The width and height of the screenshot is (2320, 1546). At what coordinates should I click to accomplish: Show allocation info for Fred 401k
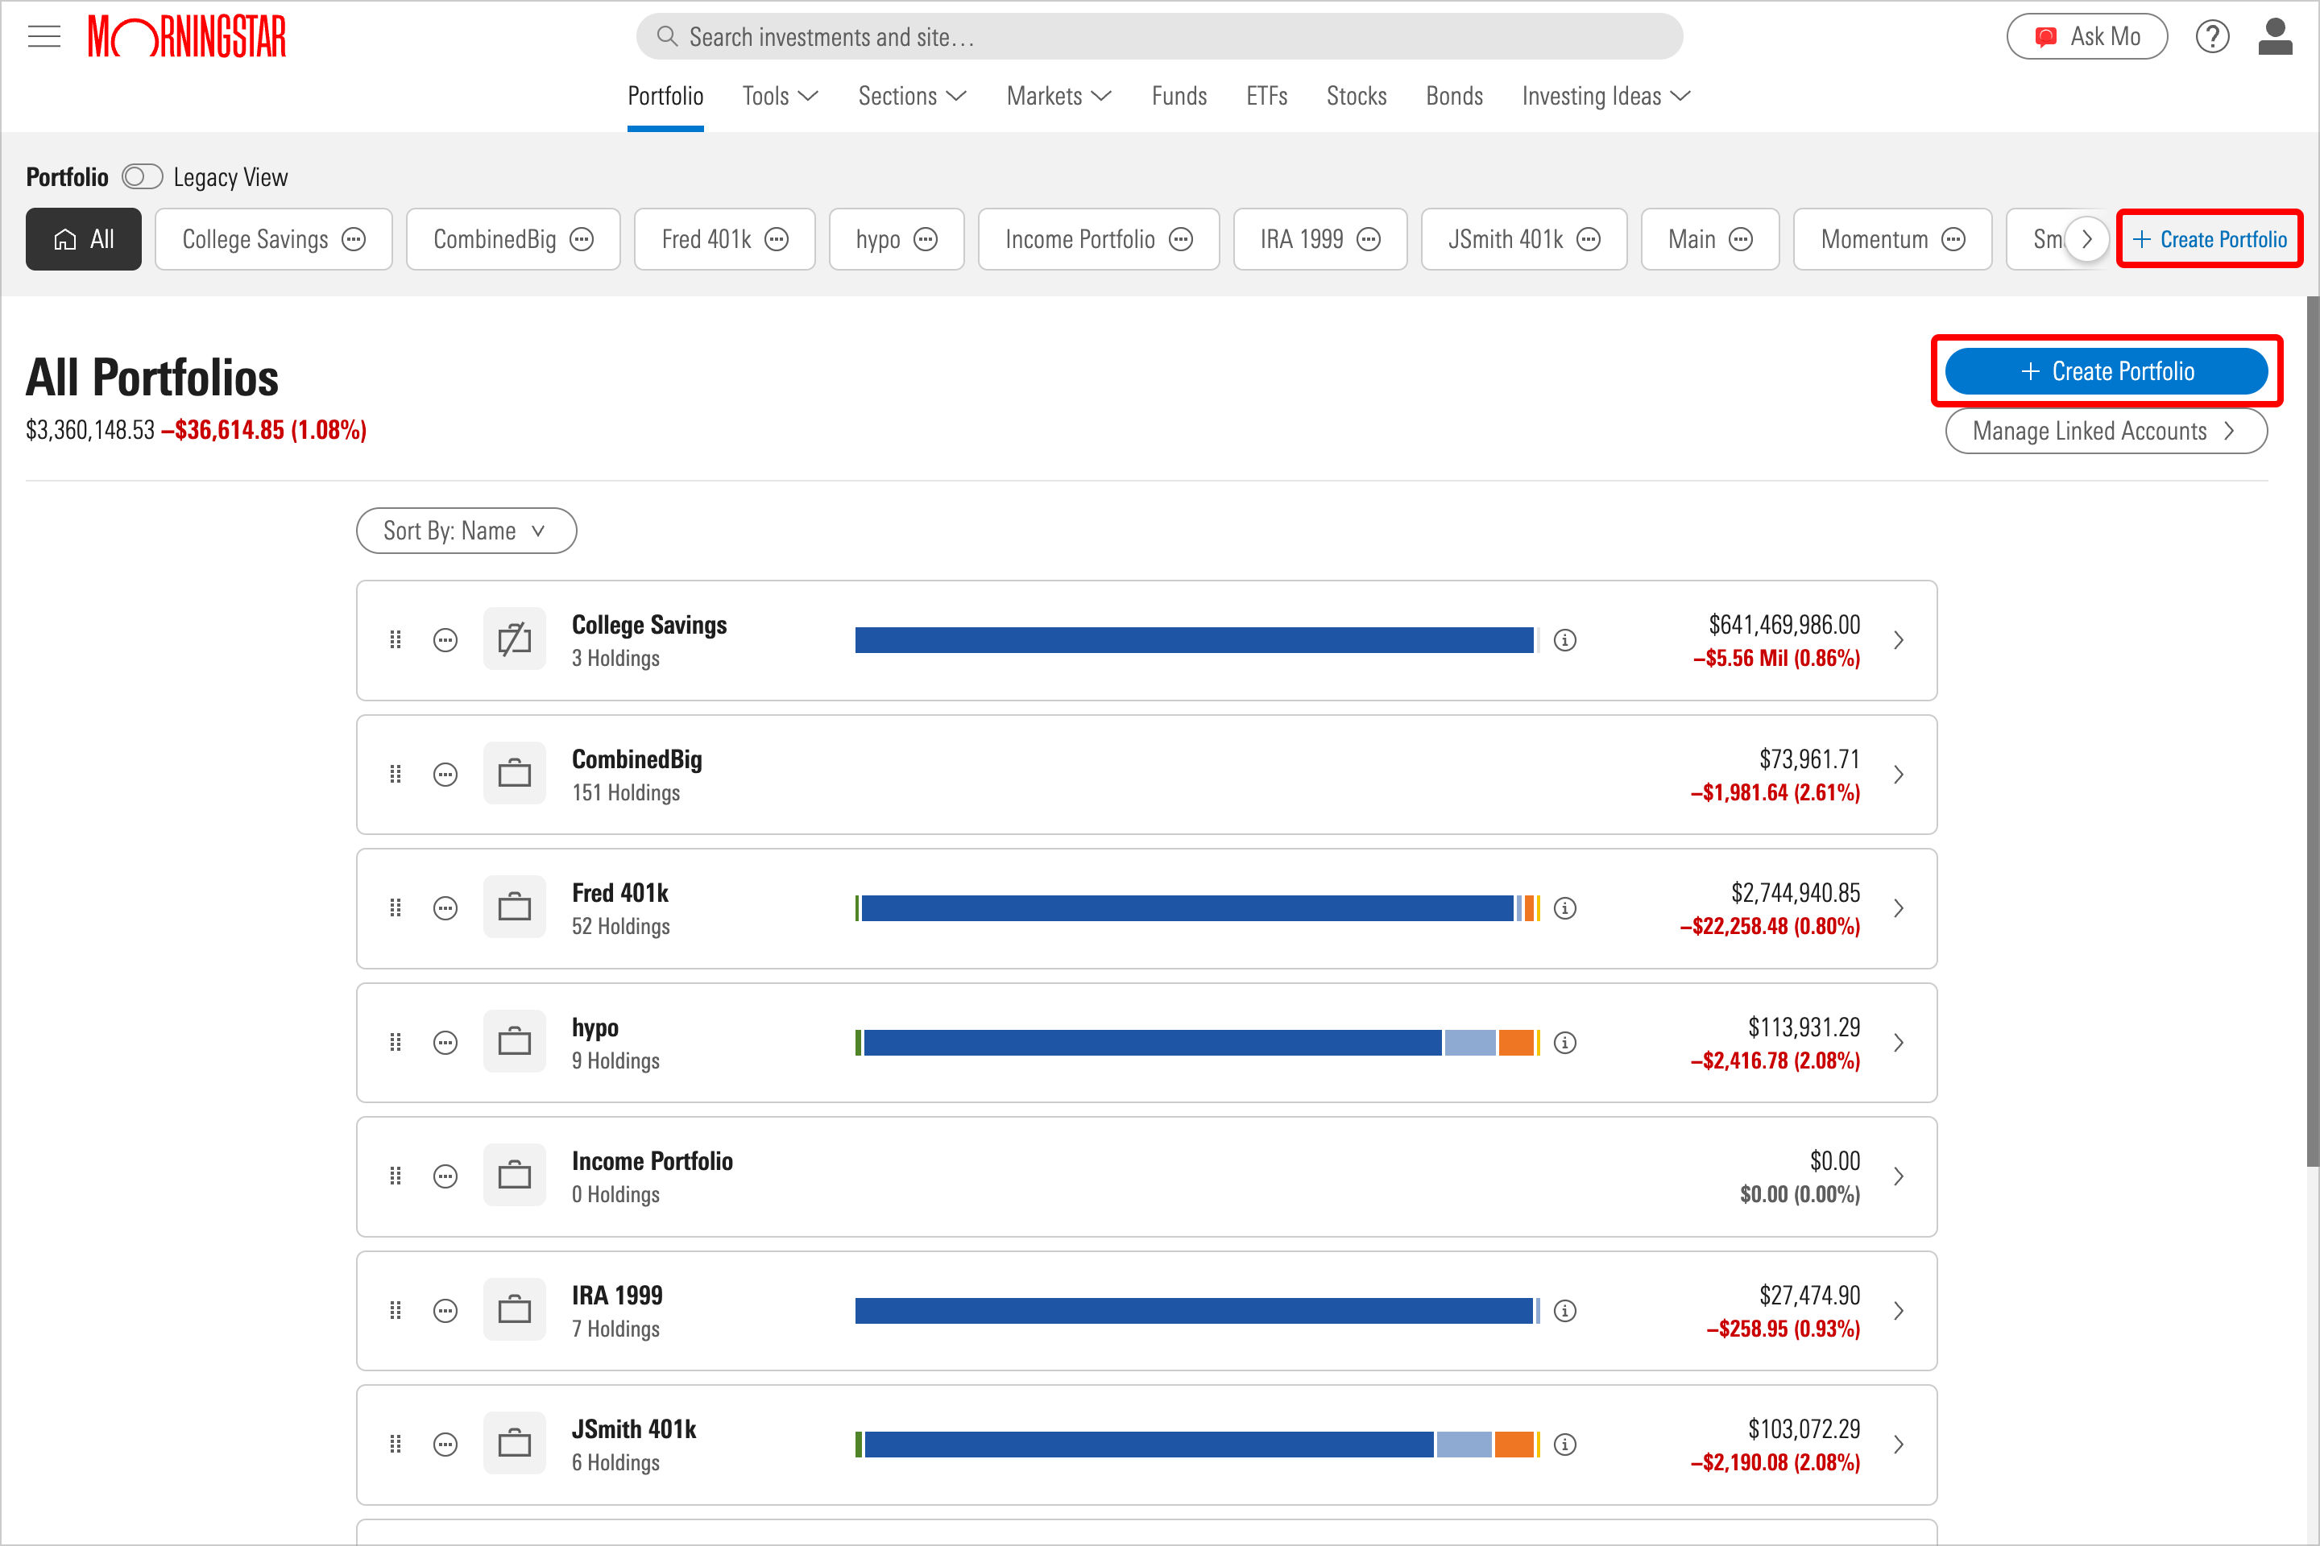[x=1565, y=908]
